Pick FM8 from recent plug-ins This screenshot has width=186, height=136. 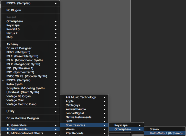tap(30, 37)
